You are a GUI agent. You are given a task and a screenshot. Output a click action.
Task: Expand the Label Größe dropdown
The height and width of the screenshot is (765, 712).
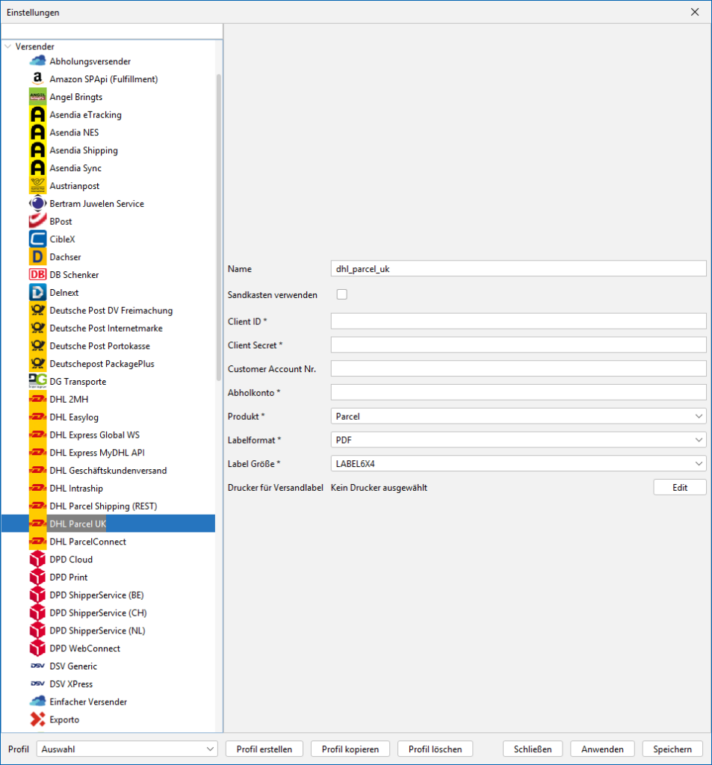(518, 464)
